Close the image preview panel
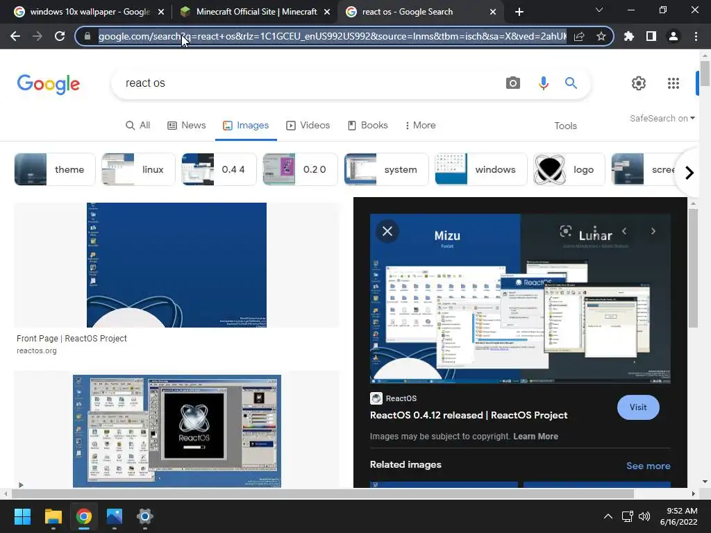 [387, 231]
